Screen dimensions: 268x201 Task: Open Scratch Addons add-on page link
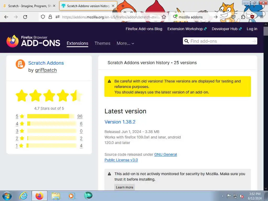pos(46,63)
